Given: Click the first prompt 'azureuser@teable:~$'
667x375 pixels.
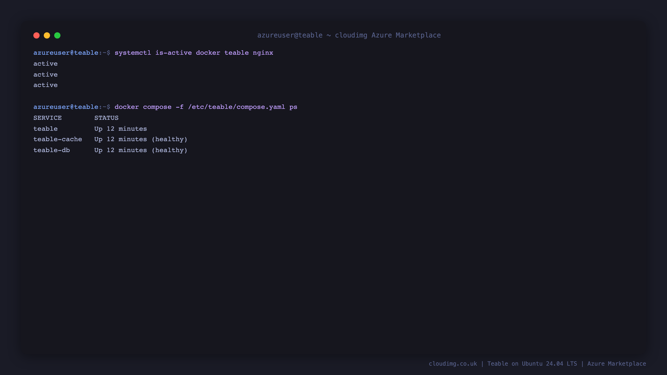Looking at the screenshot, I should [x=72, y=53].
